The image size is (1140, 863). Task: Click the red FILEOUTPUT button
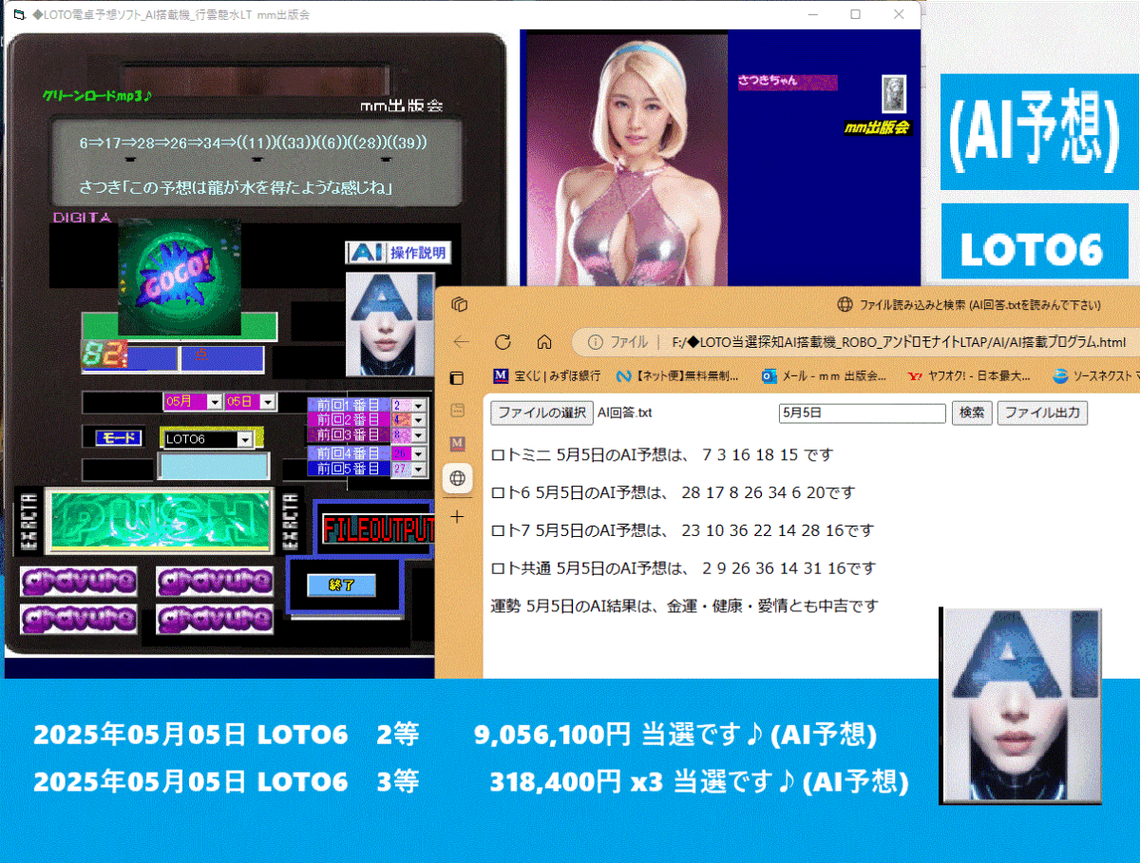pos(377,529)
